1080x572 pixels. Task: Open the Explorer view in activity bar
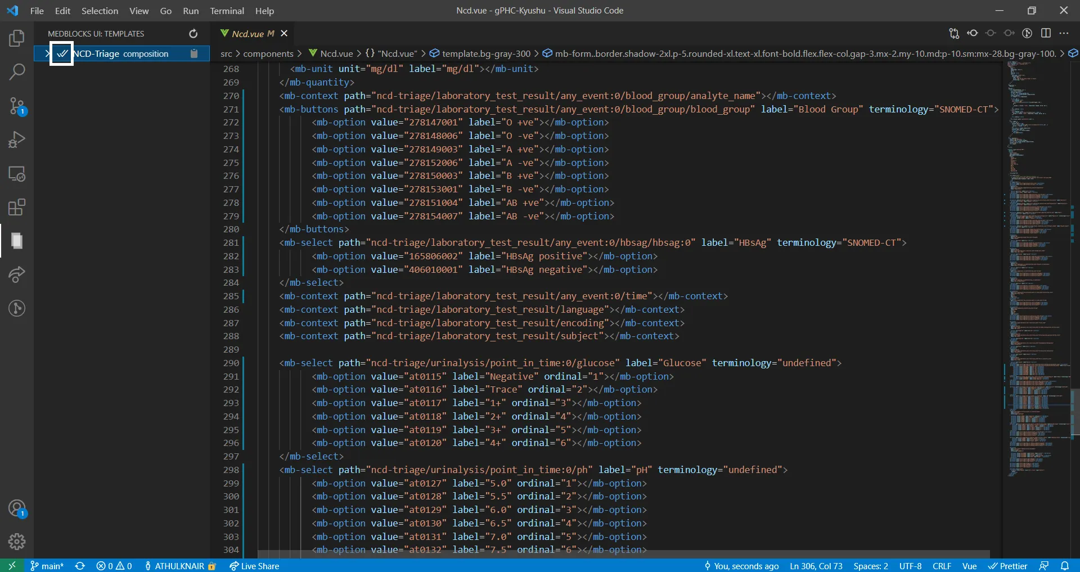coord(17,38)
